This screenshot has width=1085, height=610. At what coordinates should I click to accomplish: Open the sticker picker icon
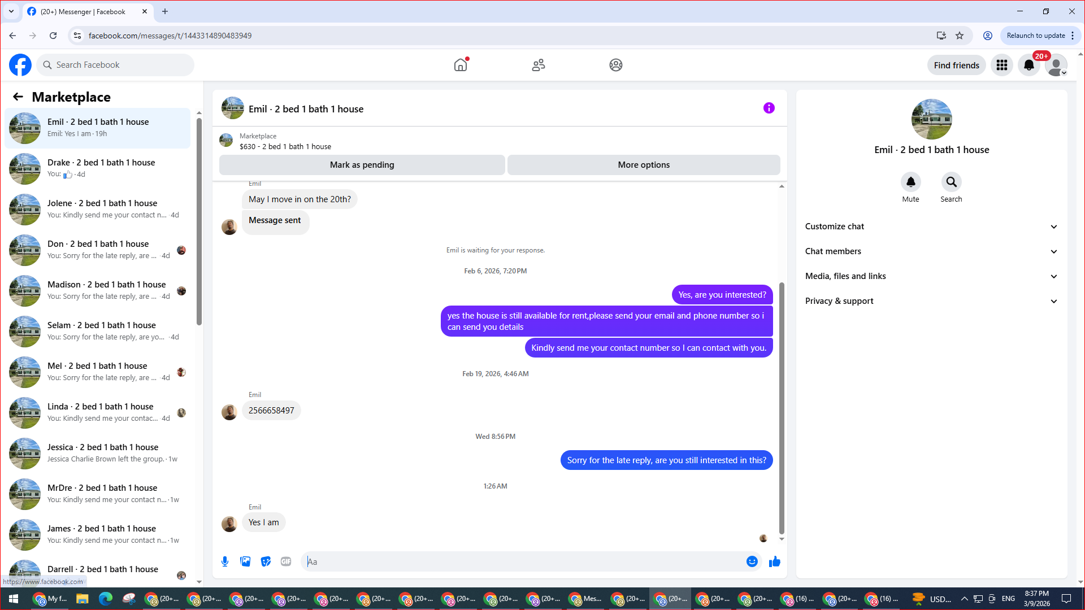(266, 561)
